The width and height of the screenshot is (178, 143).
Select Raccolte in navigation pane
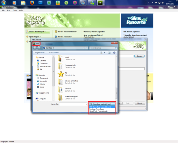pyautogui.click(x=41, y=75)
